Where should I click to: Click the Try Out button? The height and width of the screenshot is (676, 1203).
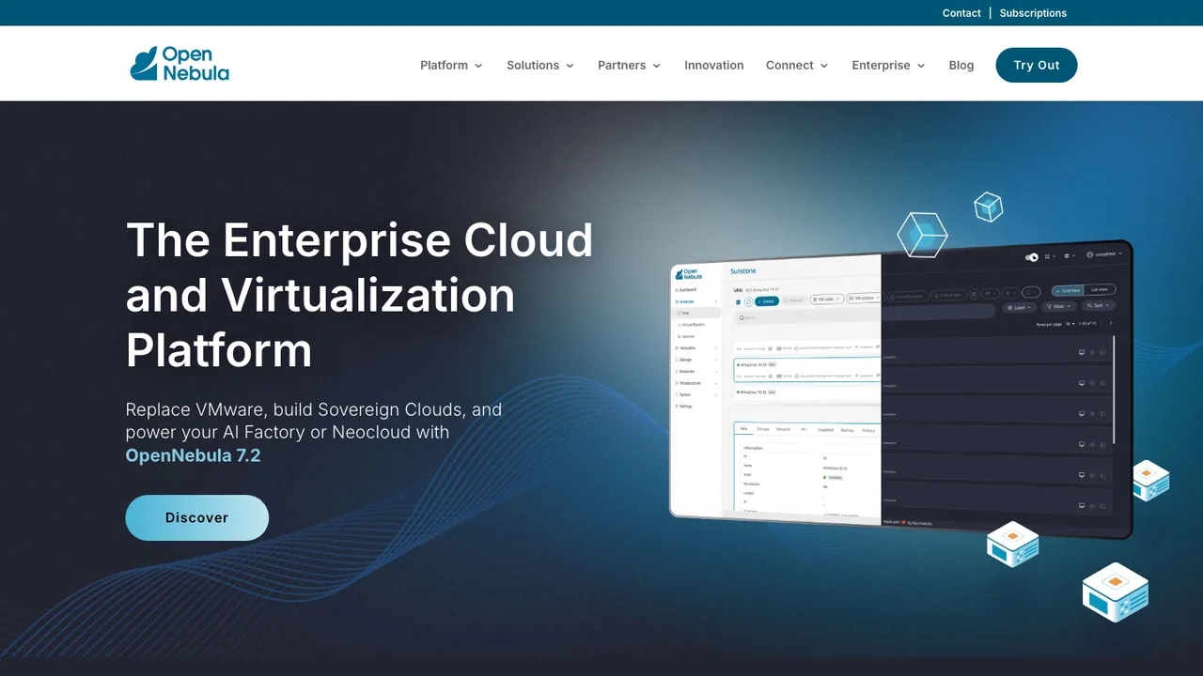(x=1037, y=65)
